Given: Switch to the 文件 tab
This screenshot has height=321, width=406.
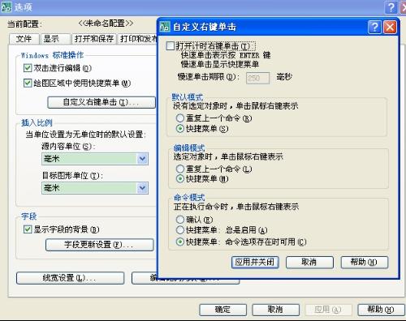Looking at the screenshot, I should 24,39.
